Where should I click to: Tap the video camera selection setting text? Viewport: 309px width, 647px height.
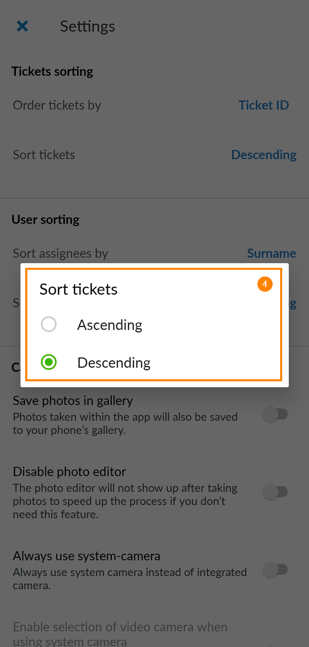(120, 632)
